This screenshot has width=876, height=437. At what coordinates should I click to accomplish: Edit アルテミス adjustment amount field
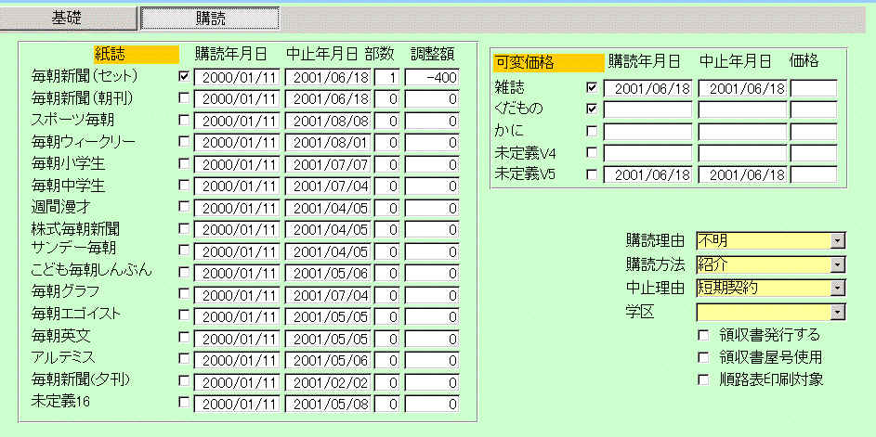tap(432, 361)
